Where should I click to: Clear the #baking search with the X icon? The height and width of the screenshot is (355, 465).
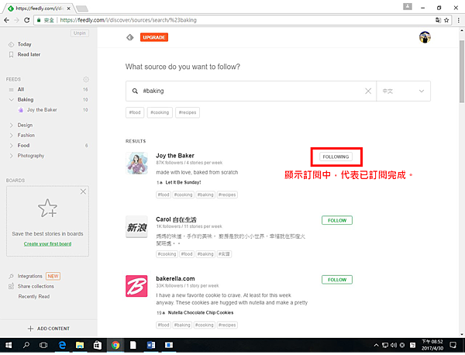pyautogui.click(x=368, y=91)
